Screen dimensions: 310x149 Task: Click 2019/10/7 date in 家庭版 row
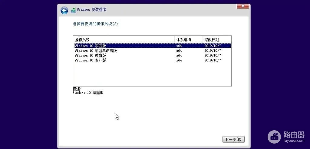coord(213,46)
